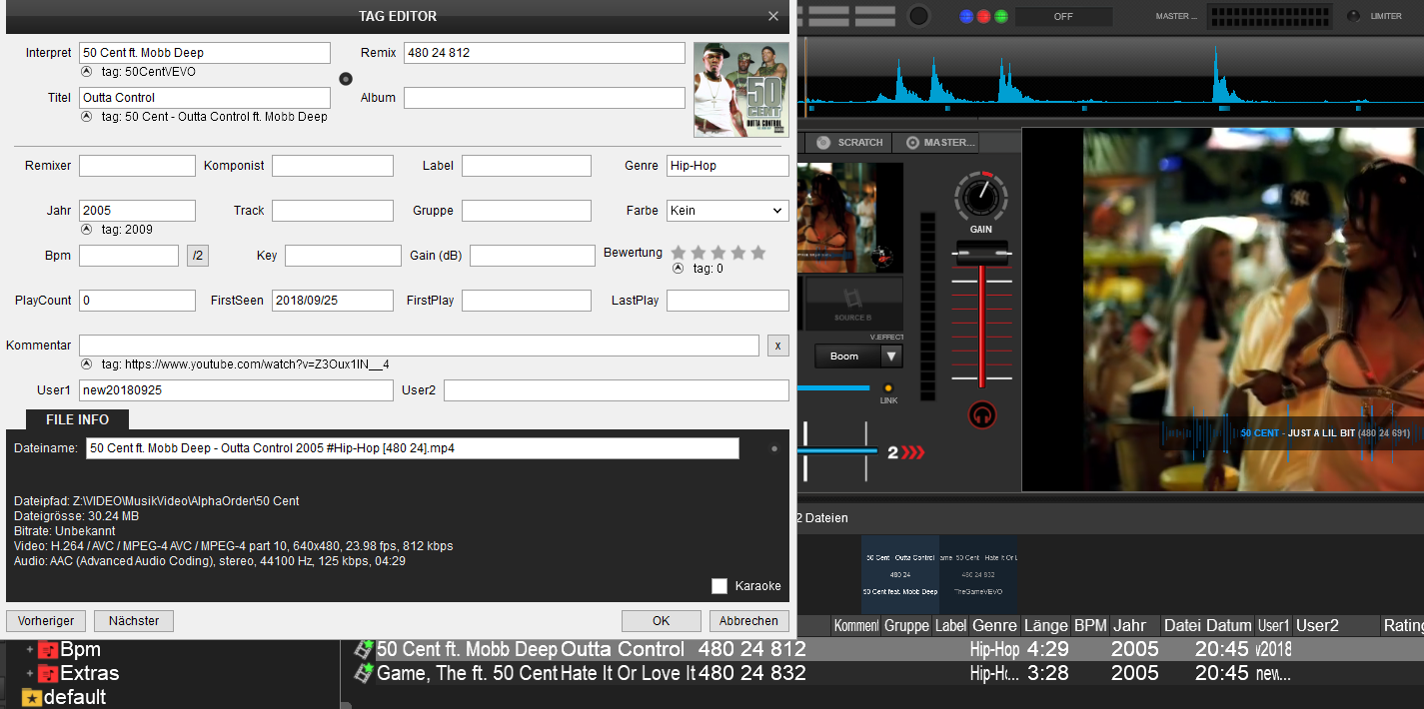Click the album cover thumbnail in Tag Editor
Image resolution: width=1424 pixels, height=709 pixels.
point(741,90)
